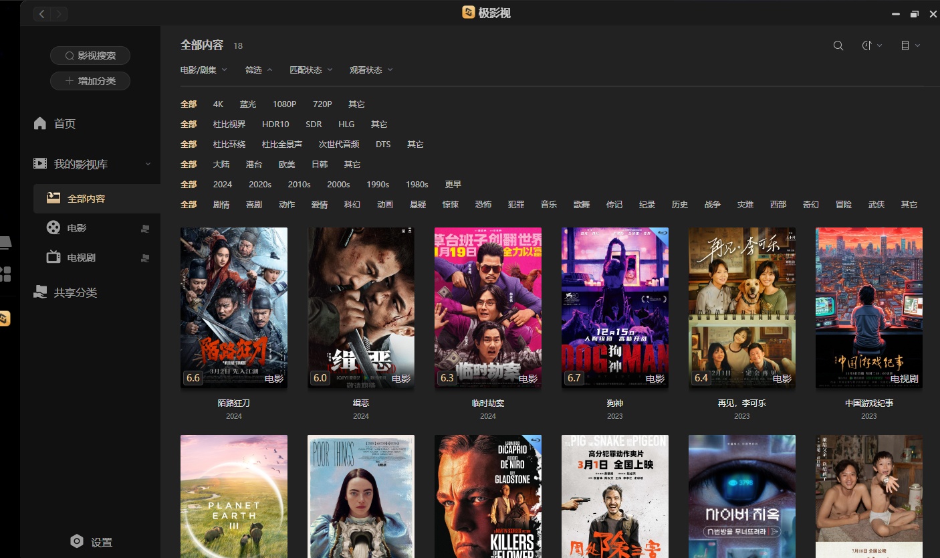Click the title 中国游戏纪事
Viewport: 940px width, 558px height.
tap(869, 403)
